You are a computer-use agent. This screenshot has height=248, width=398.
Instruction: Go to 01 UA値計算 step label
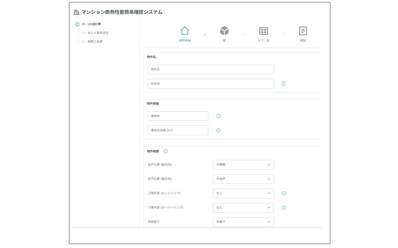(92, 24)
